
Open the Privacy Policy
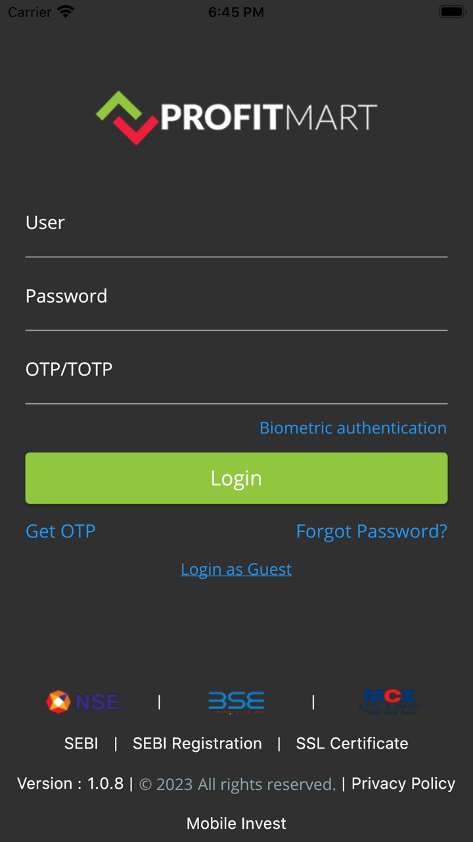point(403,783)
